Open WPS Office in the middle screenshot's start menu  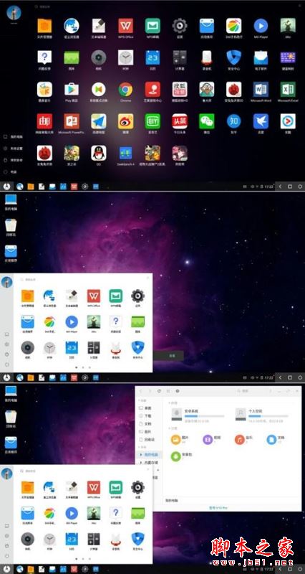tap(94, 296)
